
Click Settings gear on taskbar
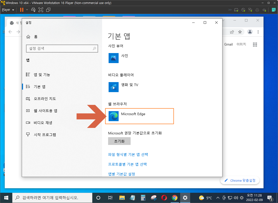tap(185, 198)
